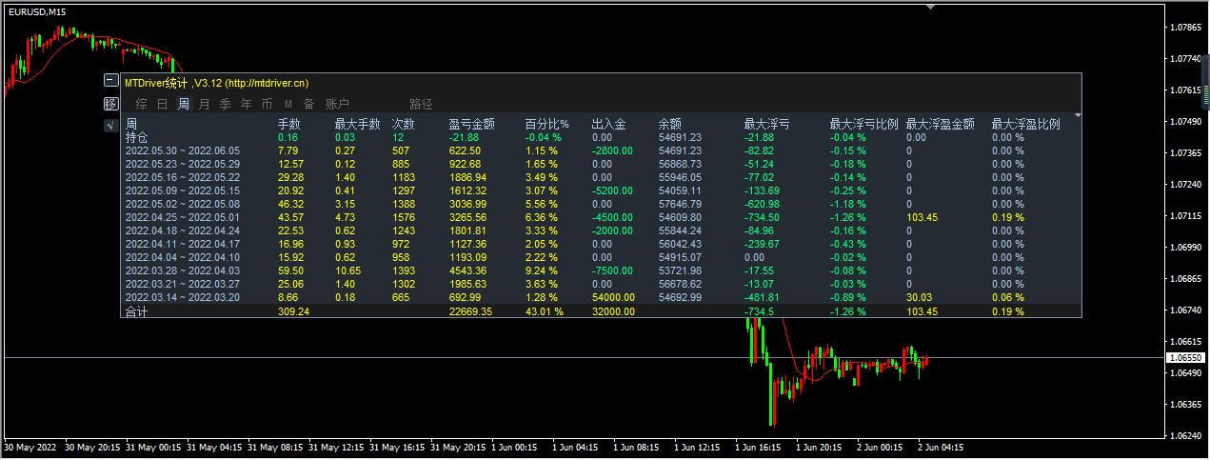Open the mtdriver.cn link in title
Image resolution: width=1210 pixels, height=460 pixels.
click(x=267, y=84)
